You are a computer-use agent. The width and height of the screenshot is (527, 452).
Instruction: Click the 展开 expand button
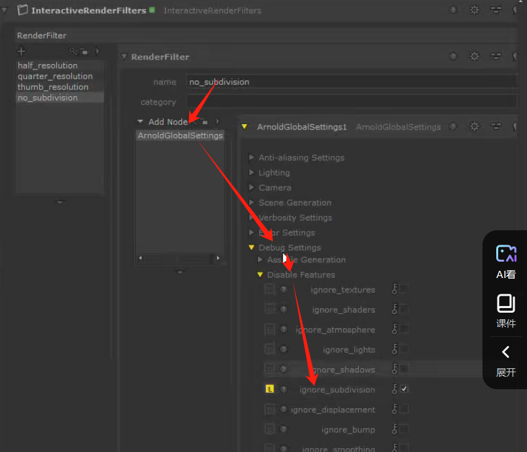(x=506, y=360)
